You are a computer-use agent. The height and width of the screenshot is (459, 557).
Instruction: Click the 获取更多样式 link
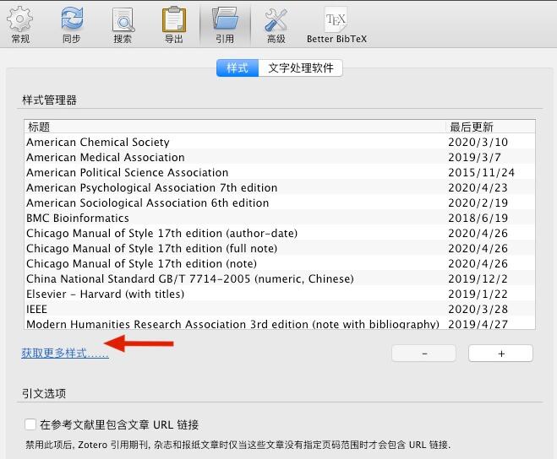pos(65,353)
